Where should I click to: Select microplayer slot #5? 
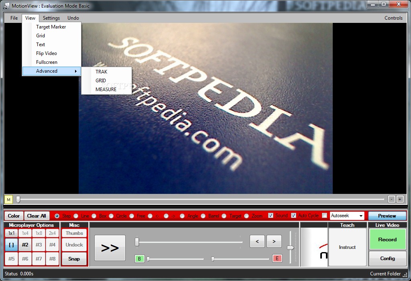[11, 259]
